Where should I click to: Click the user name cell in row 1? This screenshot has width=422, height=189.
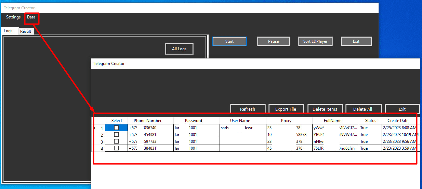243,128
